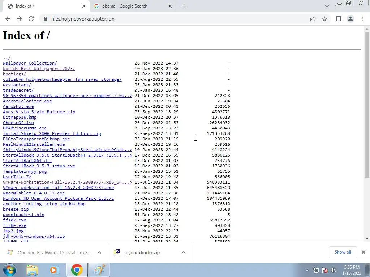Close the downloads bar
Image resolution: width=370 pixels, height=277 pixels.
click(363, 252)
